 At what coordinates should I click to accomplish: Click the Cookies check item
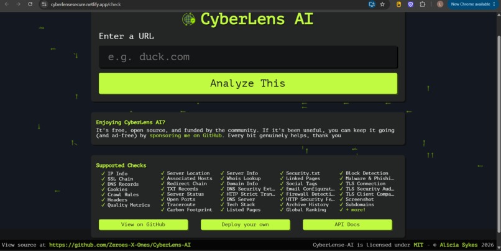click(117, 189)
